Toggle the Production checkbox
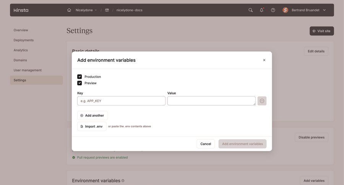344x185 pixels. pyautogui.click(x=80, y=76)
